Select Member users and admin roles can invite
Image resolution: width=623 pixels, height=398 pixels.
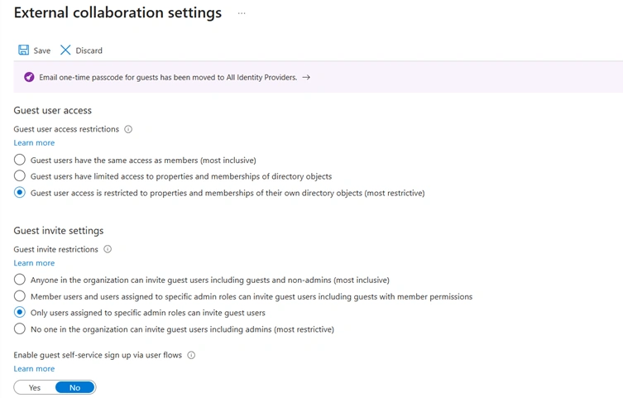coord(20,296)
